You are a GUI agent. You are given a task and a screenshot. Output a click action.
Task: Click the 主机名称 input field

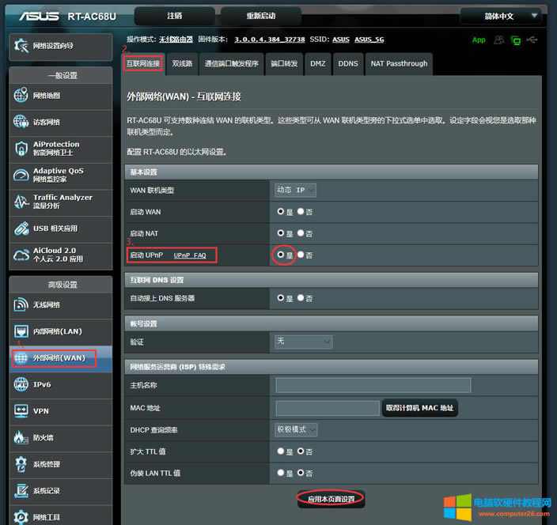[373, 385]
